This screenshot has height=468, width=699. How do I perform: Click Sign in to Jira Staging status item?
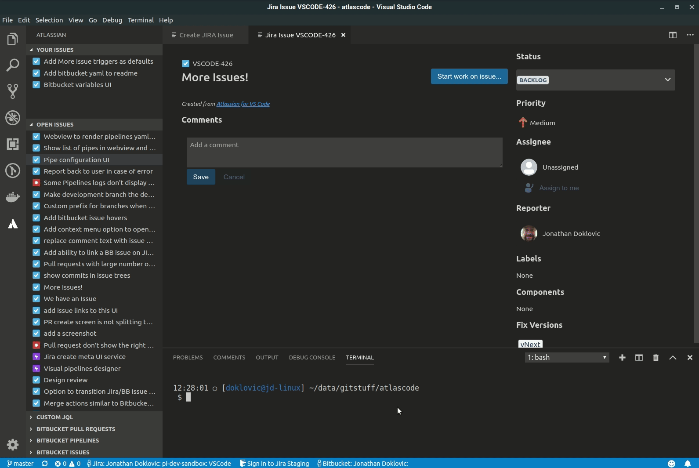click(x=274, y=464)
